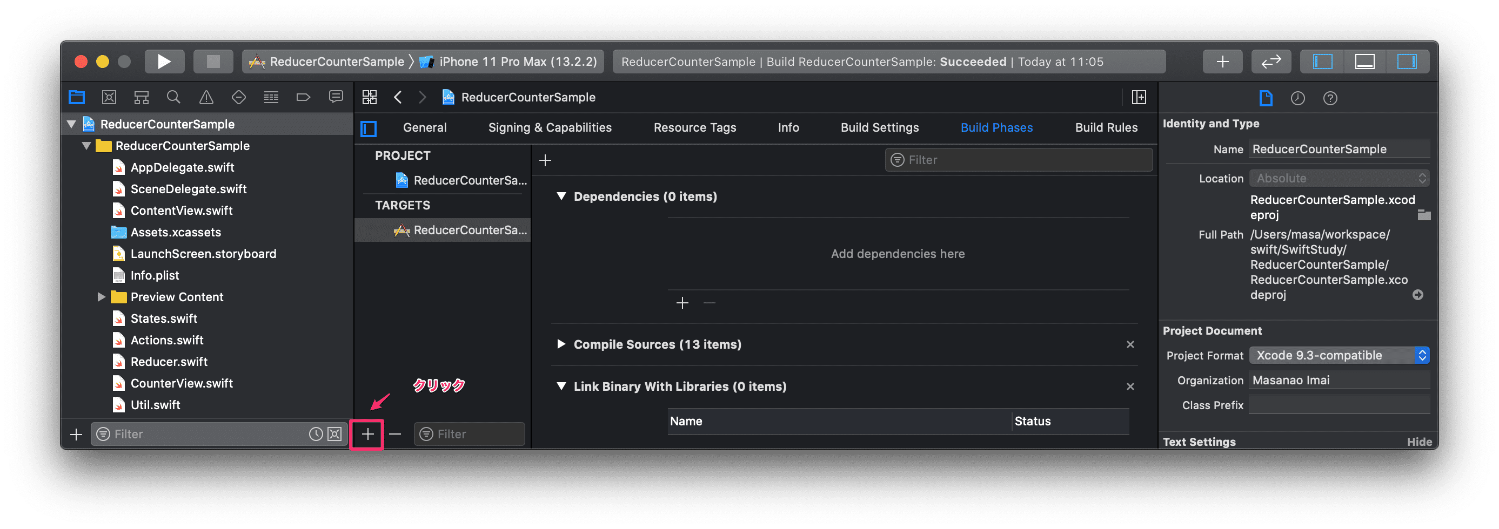Expand the Compile Sources section
The image size is (1499, 529).
point(561,344)
